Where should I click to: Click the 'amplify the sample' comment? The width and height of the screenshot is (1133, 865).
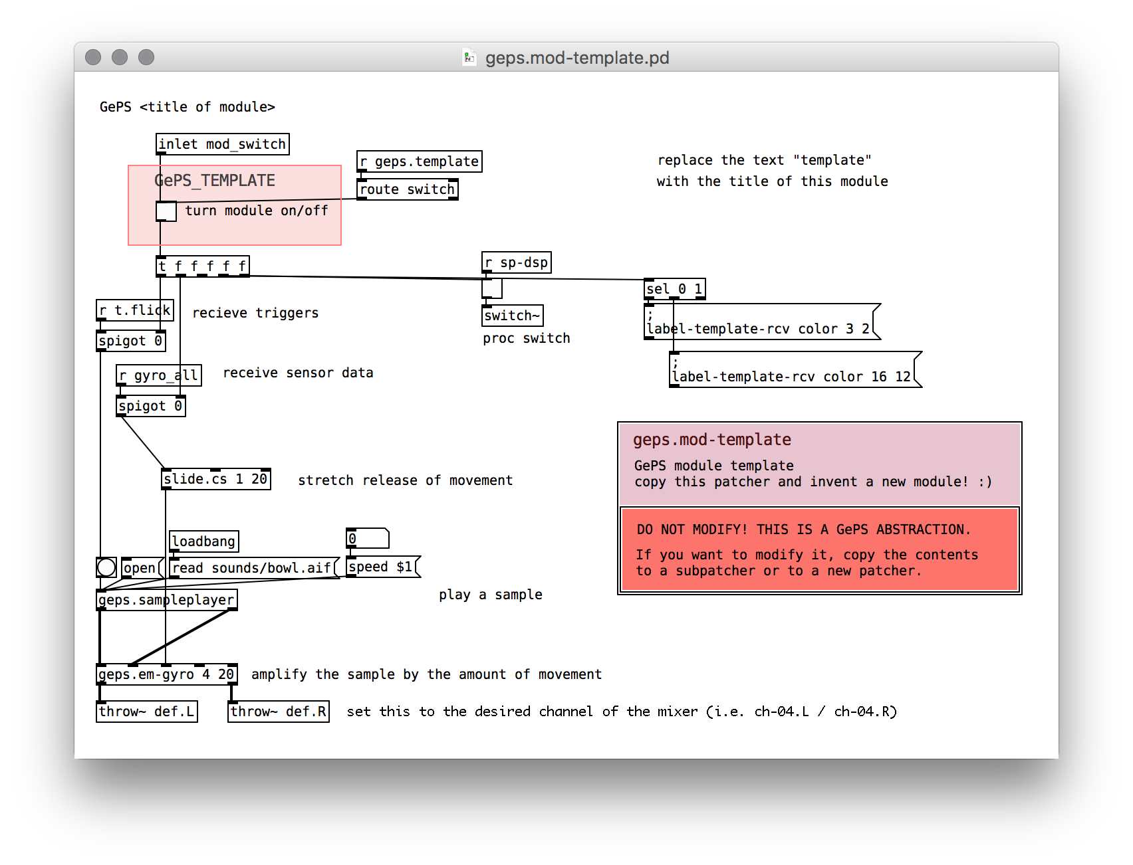coord(426,674)
